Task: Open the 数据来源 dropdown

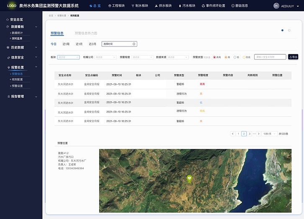Action: coord(178,57)
